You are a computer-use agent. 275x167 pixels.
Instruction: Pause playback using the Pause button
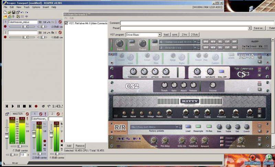(x=19, y=106)
